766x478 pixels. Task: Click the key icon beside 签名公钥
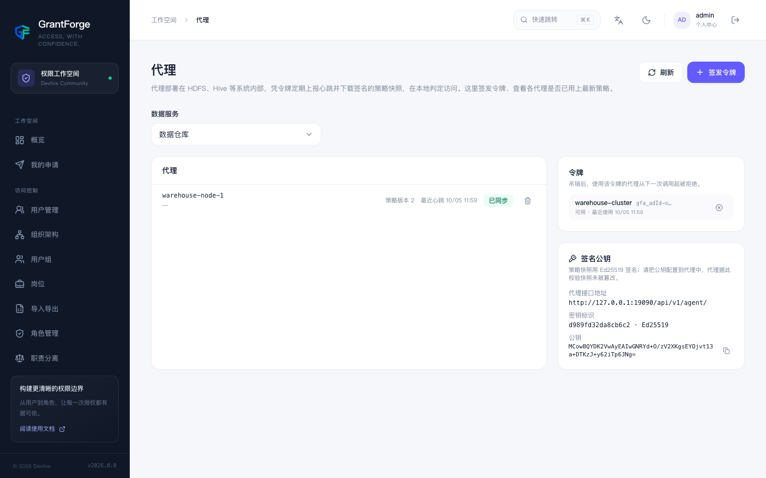(573, 259)
